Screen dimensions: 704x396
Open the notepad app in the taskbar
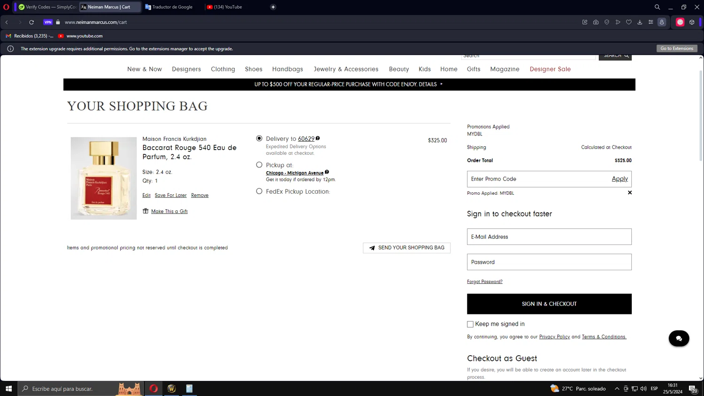point(189,388)
